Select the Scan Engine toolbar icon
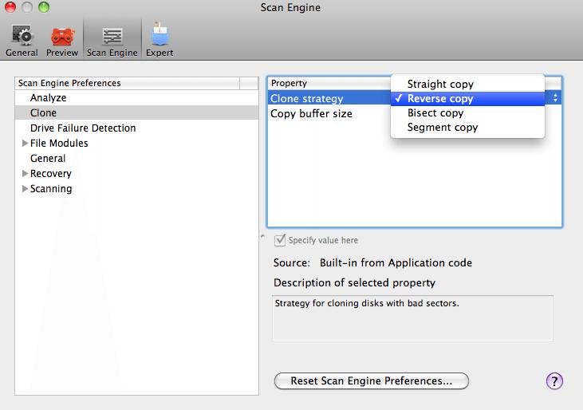The width and height of the screenshot is (583, 410). (112, 40)
